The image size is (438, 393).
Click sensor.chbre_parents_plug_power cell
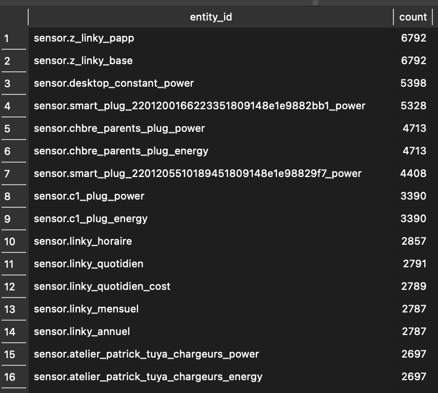point(211,129)
